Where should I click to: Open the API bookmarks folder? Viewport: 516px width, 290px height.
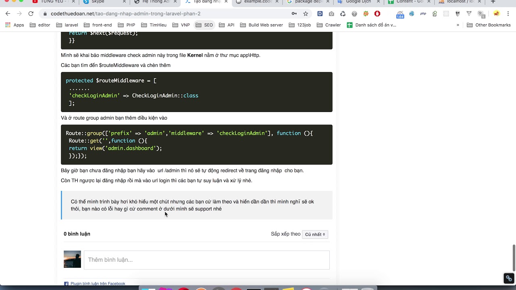(x=227, y=25)
